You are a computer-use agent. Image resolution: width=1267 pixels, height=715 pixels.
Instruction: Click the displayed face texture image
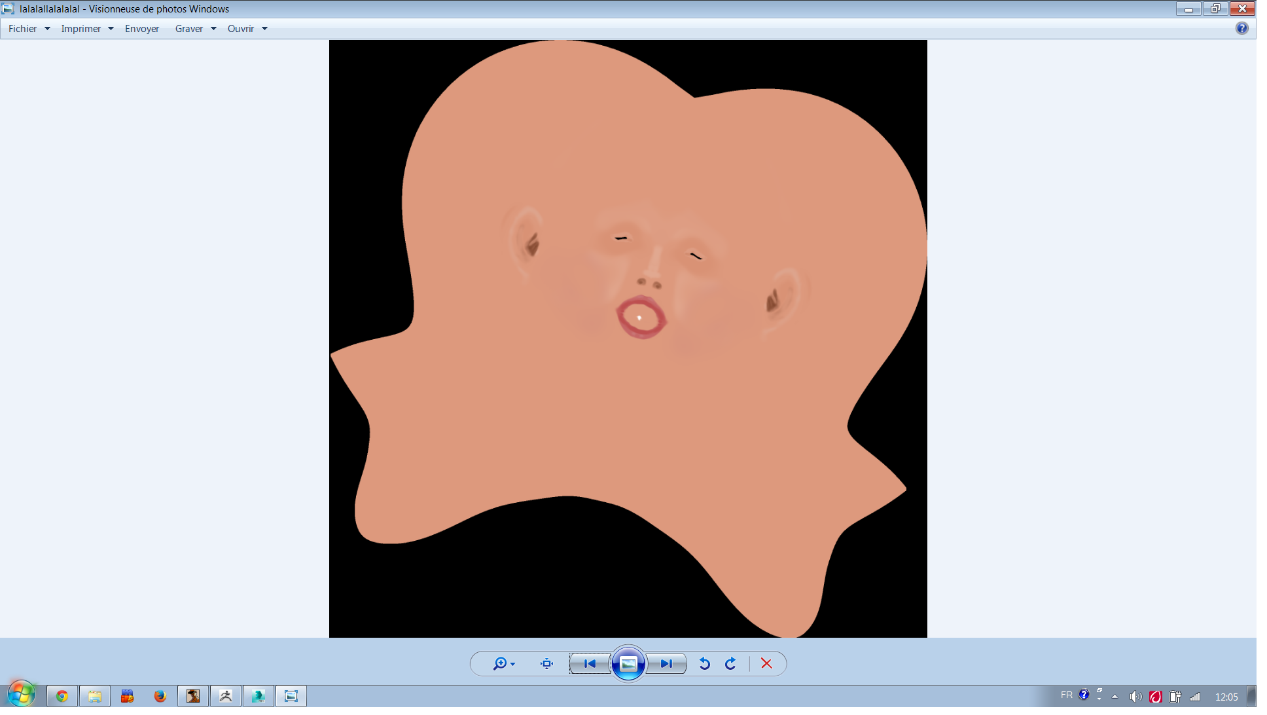point(628,339)
